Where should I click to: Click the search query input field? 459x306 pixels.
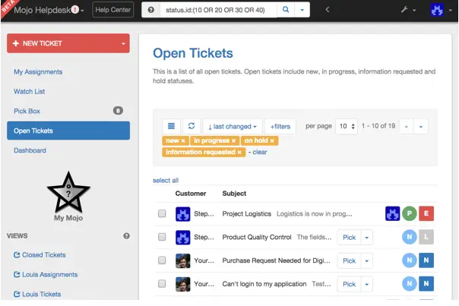pos(218,10)
